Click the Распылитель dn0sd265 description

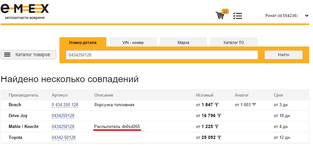(x=117, y=127)
